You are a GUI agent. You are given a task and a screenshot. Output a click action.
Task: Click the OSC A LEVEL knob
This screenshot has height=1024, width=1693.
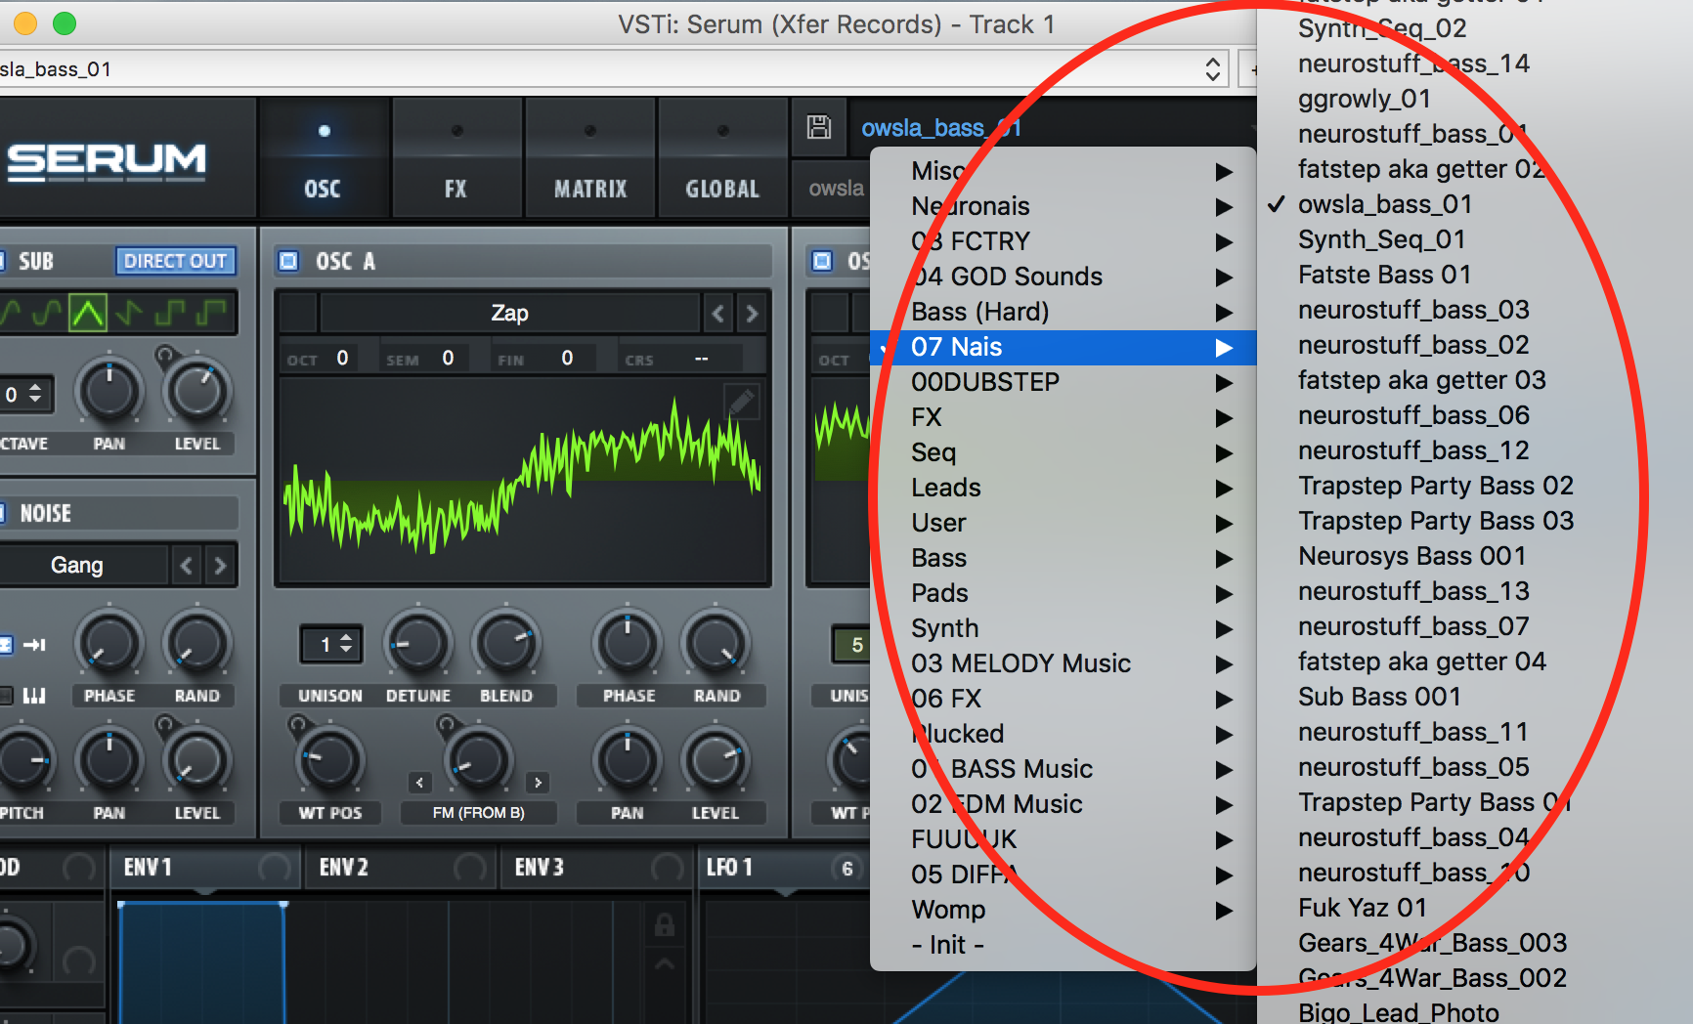[716, 761]
